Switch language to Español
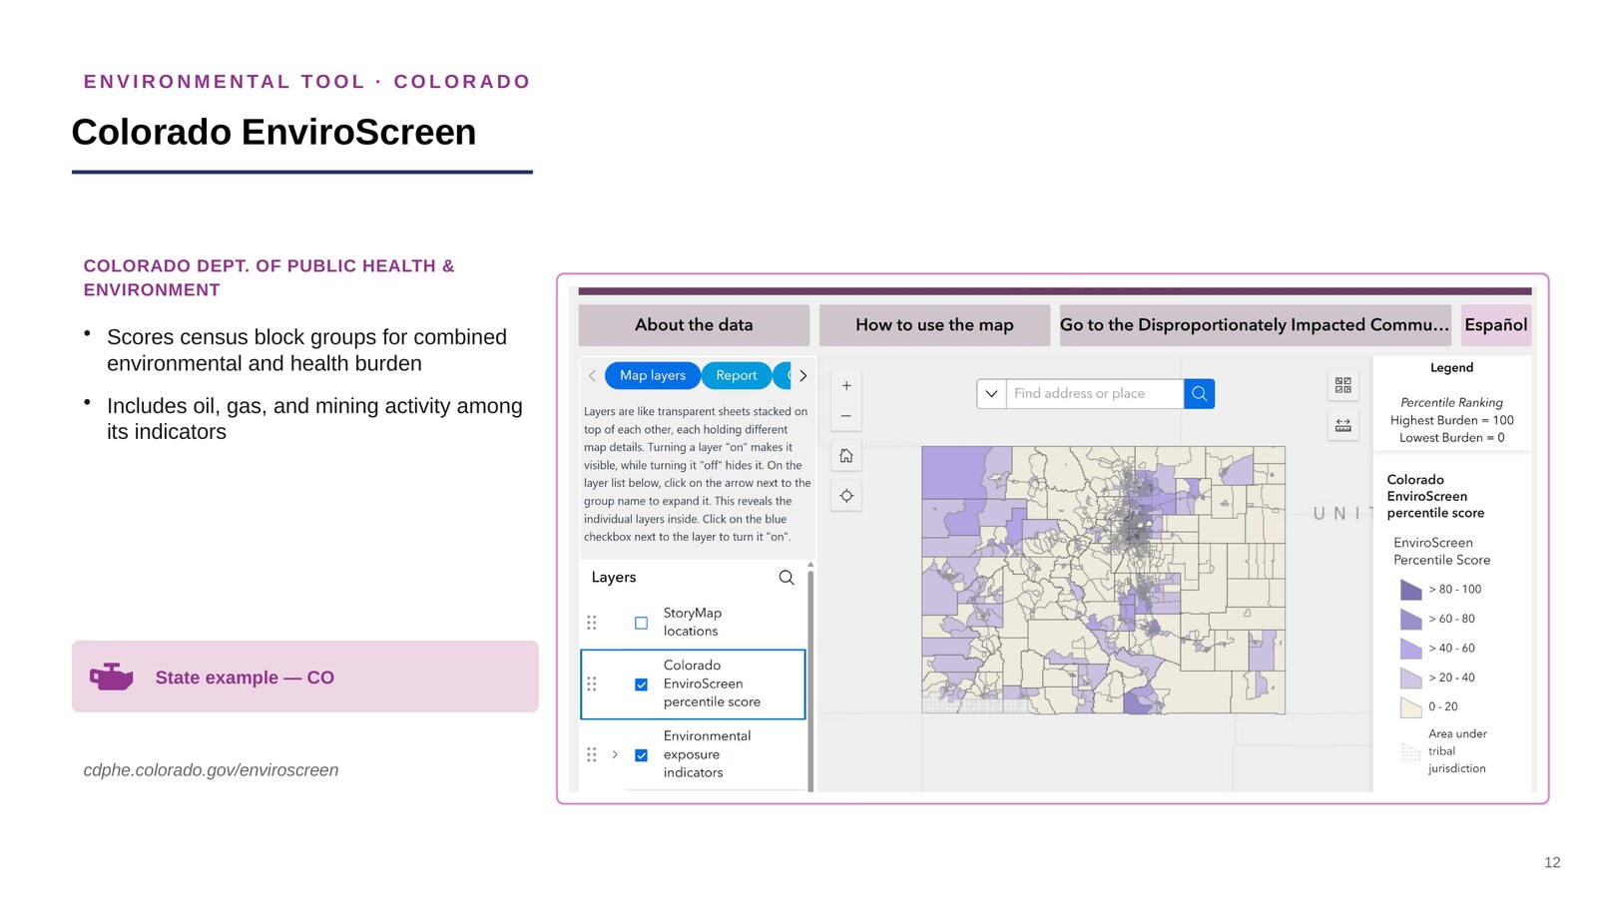Viewport: 1597px width, 898px height. coord(1496,325)
